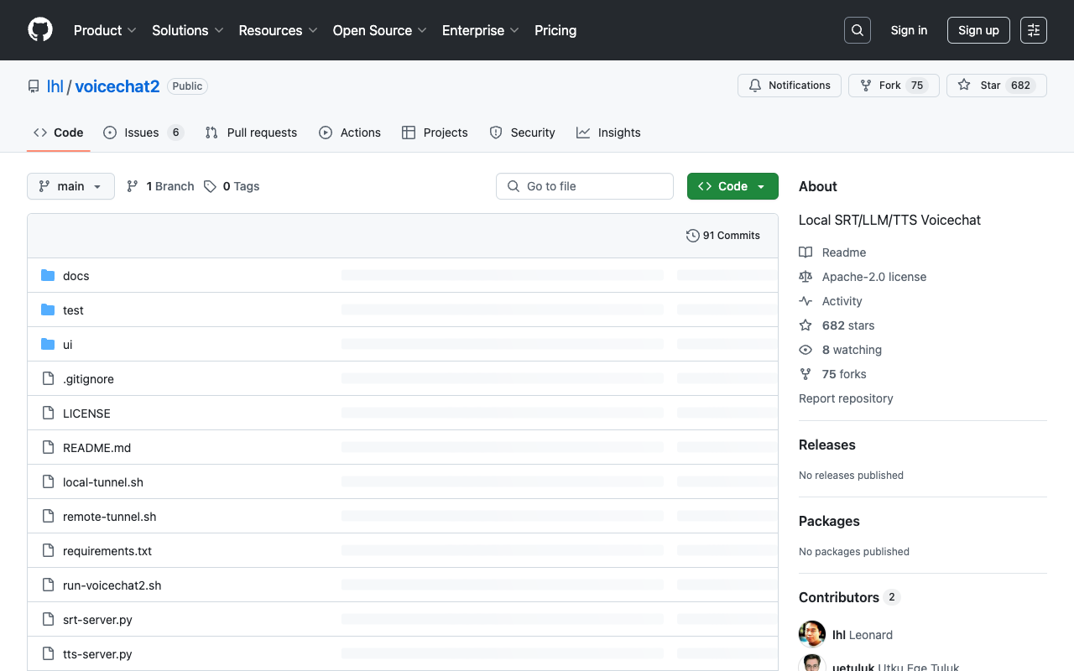Switch to the Issues tab
The width and height of the screenshot is (1074, 671).
pos(143,133)
